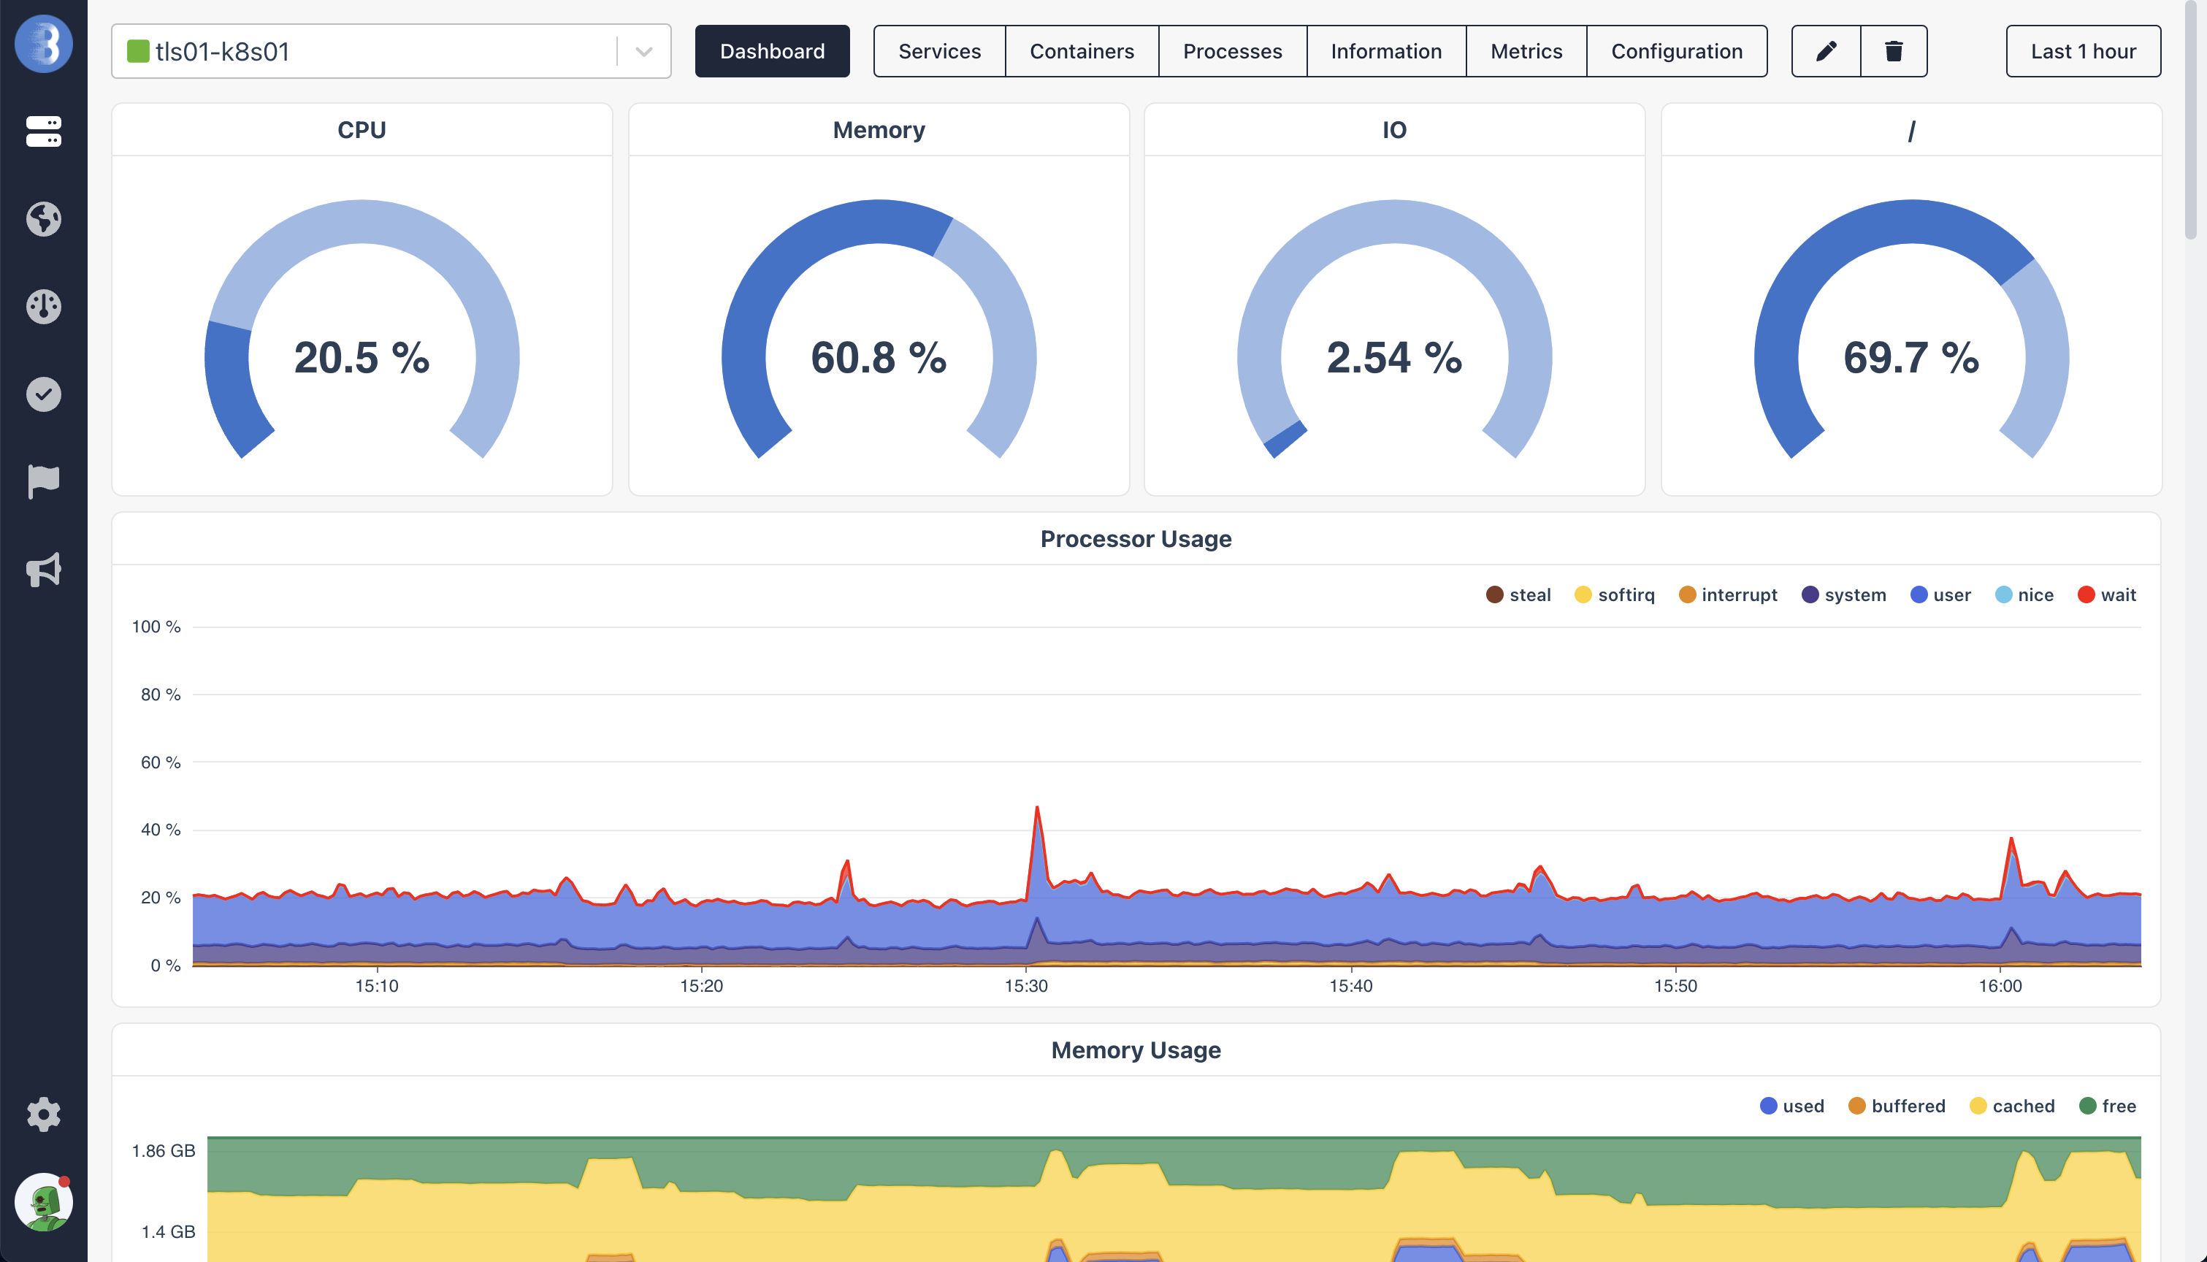Click the checkmark status icon in the sidebar
The height and width of the screenshot is (1262, 2207).
[x=42, y=394]
